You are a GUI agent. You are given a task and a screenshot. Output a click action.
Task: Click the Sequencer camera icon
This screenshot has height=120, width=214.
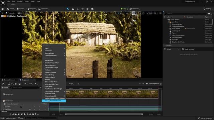click(16, 84)
